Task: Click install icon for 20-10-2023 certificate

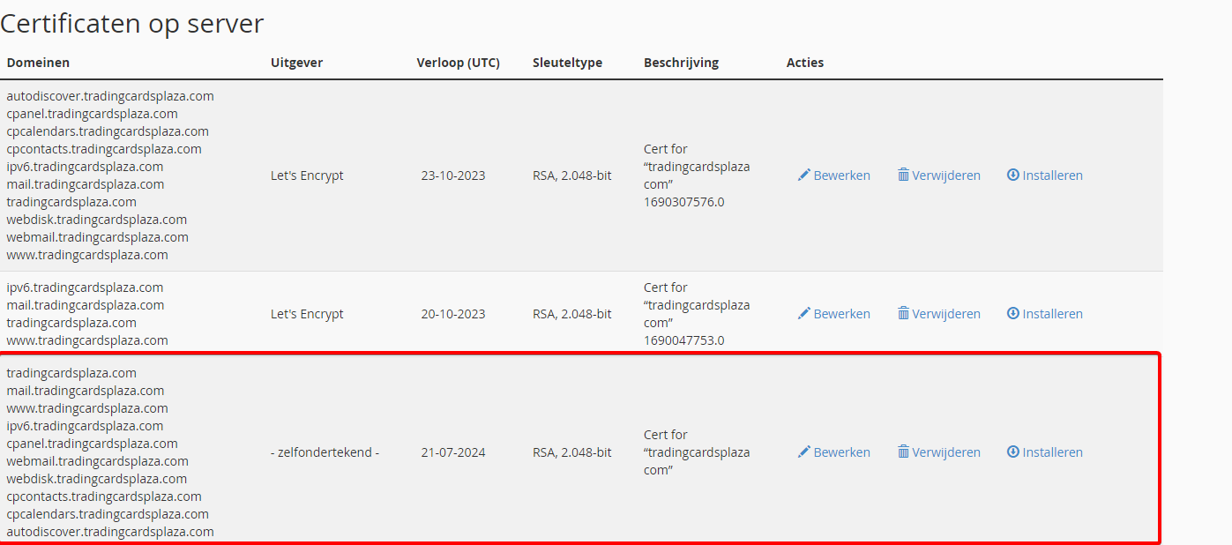Action: coord(1013,314)
